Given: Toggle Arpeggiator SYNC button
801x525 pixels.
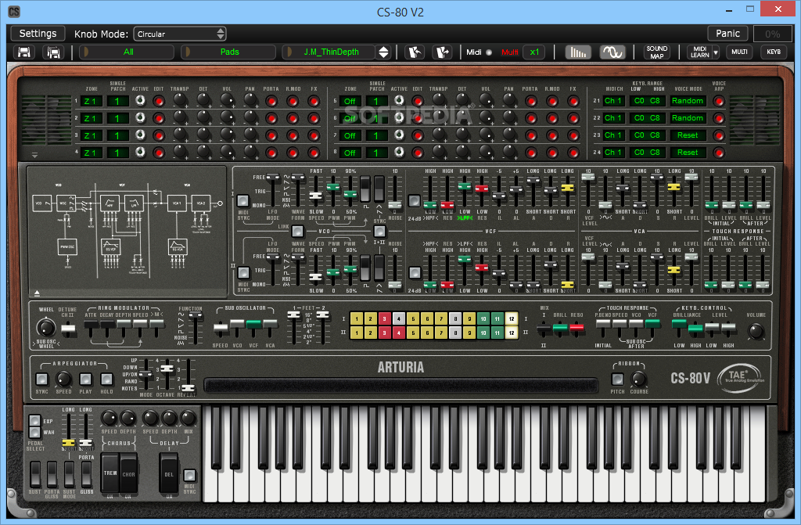Looking at the screenshot, I should pos(42,379).
